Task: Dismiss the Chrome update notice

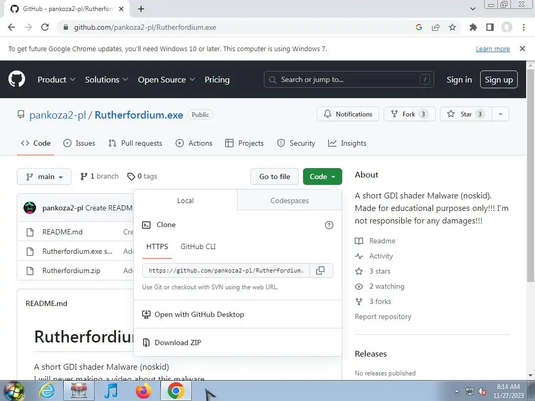Action: point(522,49)
